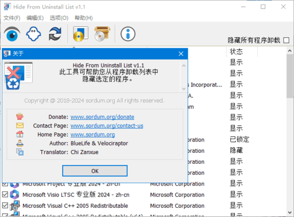Click About description scroll down arrow
294x217 pixels.
pyautogui.click(x=184, y=89)
